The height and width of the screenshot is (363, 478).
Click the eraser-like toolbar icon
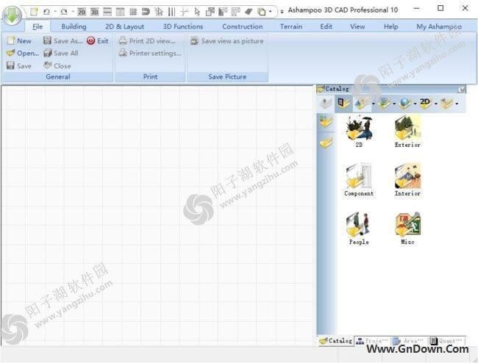pos(249,12)
